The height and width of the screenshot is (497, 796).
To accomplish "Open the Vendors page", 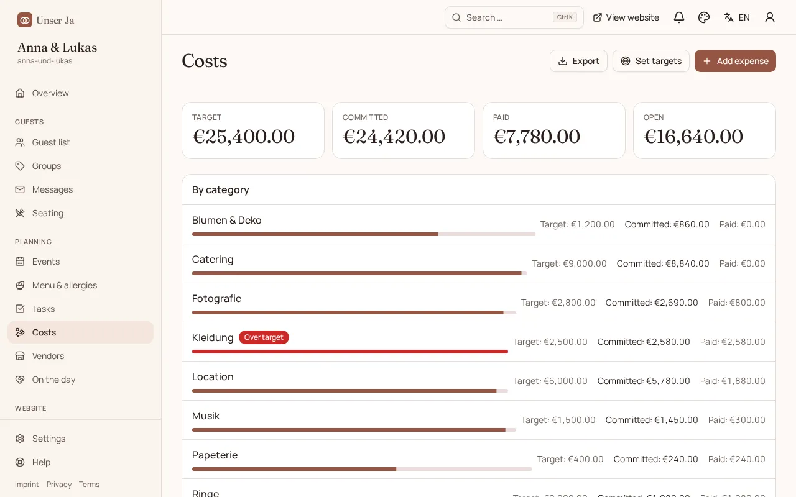I will [80, 356].
